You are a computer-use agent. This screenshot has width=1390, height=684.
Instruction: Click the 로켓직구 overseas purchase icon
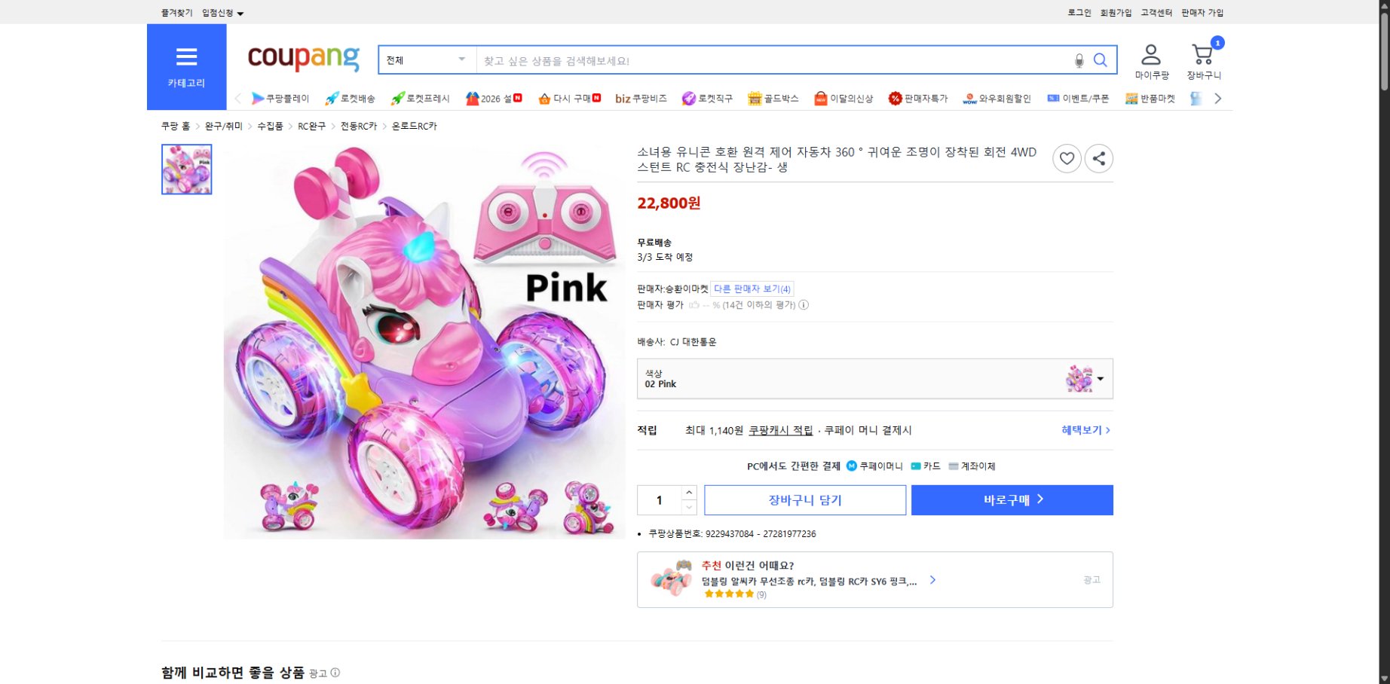688,98
